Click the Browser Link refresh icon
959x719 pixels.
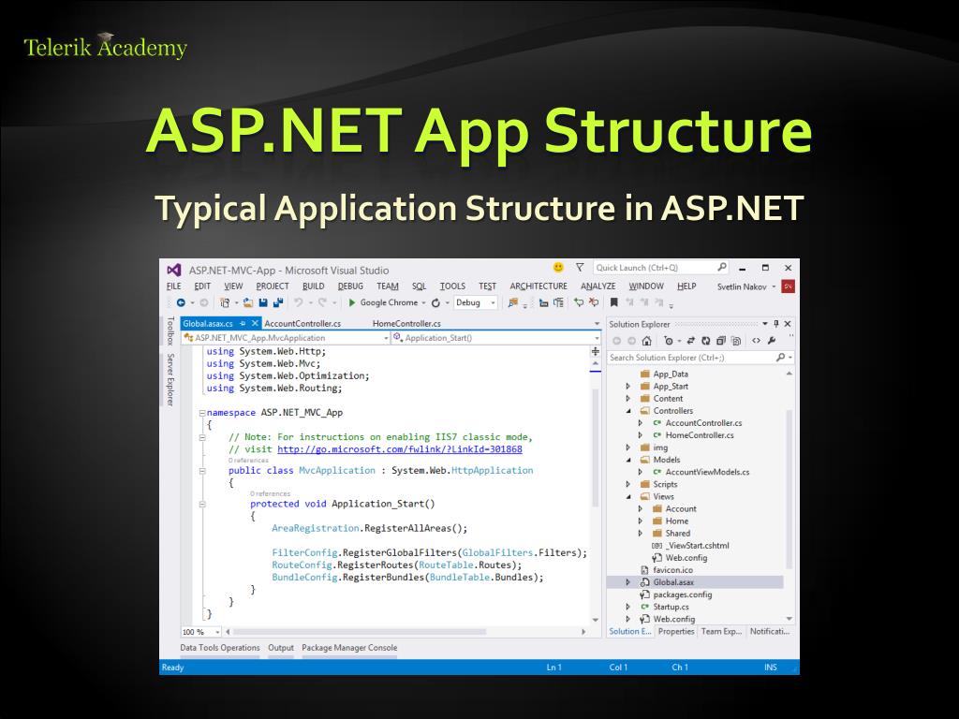(x=435, y=302)
